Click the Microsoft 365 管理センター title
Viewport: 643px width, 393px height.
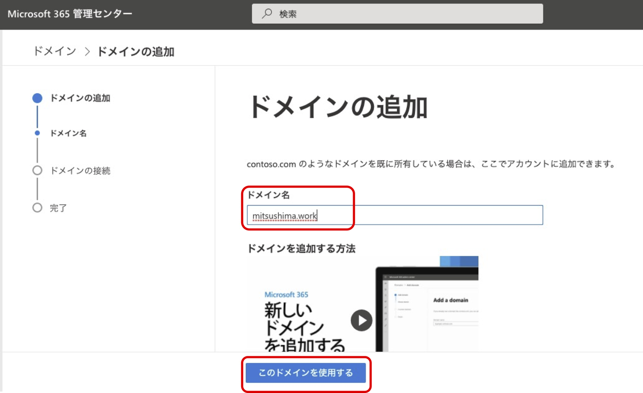click(70, 14)
